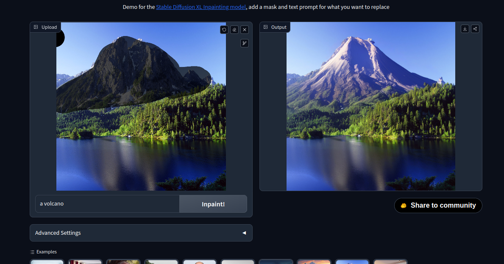Image resolution: width=504 pixels, height=264 pixels.
Task: Pick the sunset-colored example thumbnail
Action: point(314,261)
